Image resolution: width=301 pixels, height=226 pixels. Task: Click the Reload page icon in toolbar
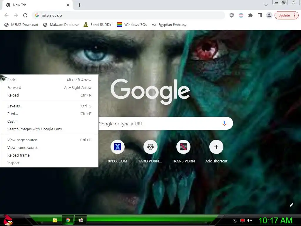coord(25,15)
